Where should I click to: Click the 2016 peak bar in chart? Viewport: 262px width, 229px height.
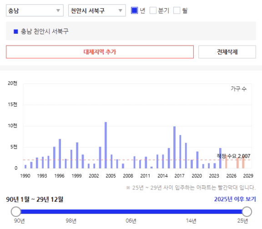175,148
